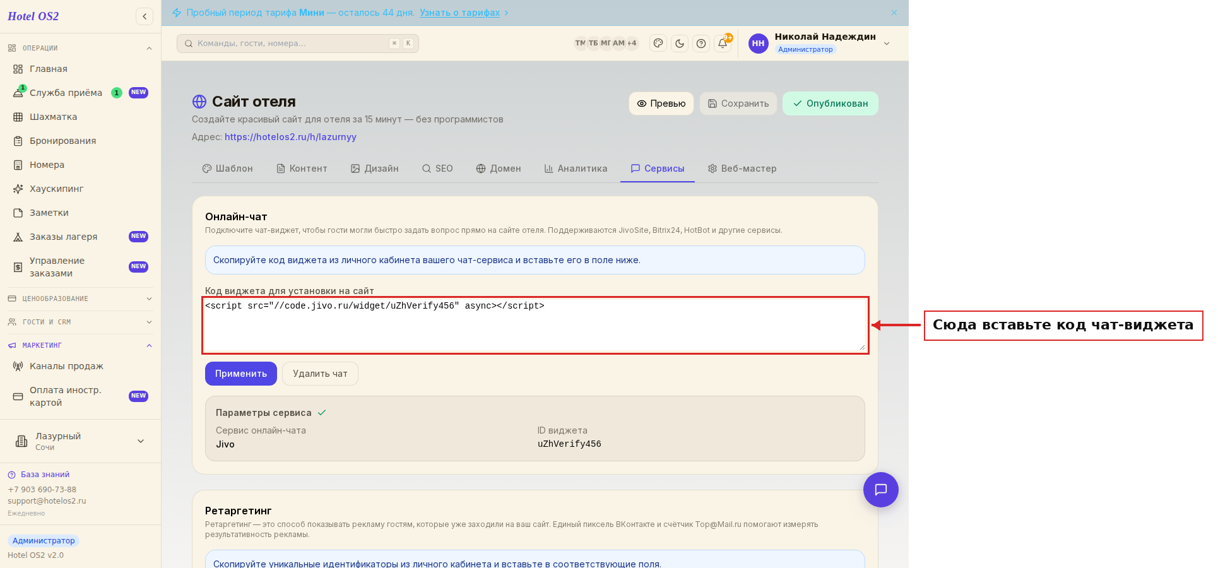Click the Узнать о тарифах link
This screenshot has width=1218, height=568.
[459, 13]
